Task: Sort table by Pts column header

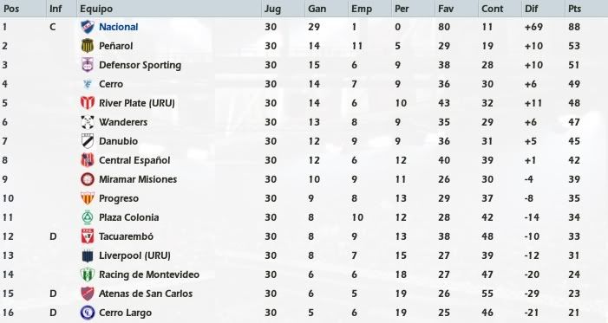Action: point(575,9)
